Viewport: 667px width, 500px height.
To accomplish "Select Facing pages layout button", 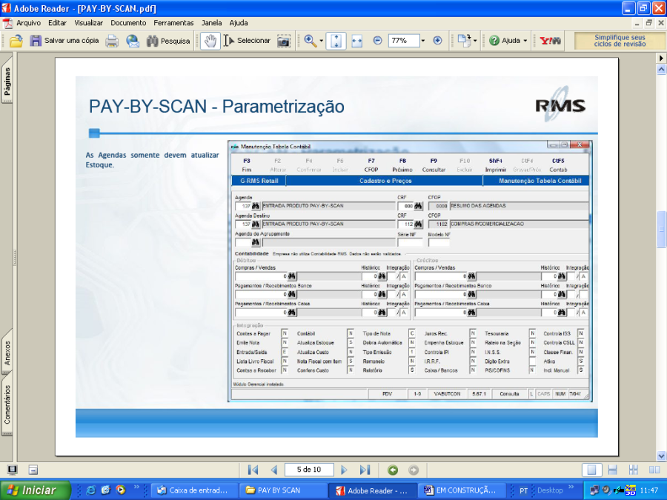I will [654, 470].
